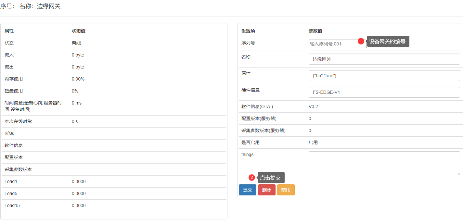463x223 pixels.
Task: Click the 离线 status value
Action: tap(76, 43)
